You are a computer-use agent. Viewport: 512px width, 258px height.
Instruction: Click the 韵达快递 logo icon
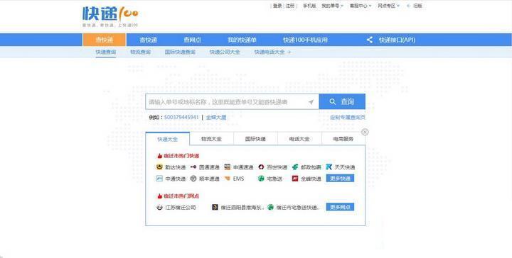pos(159,167)
